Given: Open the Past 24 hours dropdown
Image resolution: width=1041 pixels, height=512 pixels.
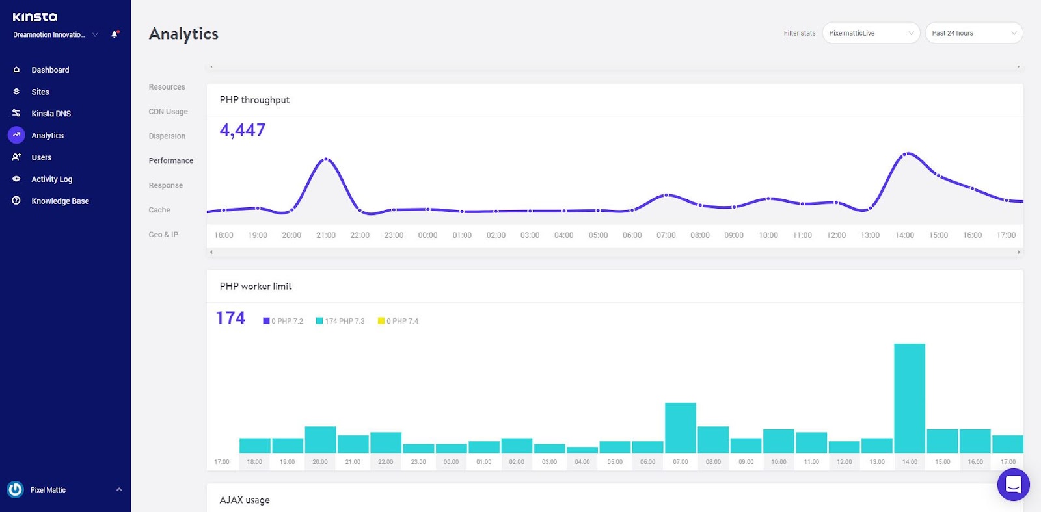Looking at the screenshot, I should [974, 33].
